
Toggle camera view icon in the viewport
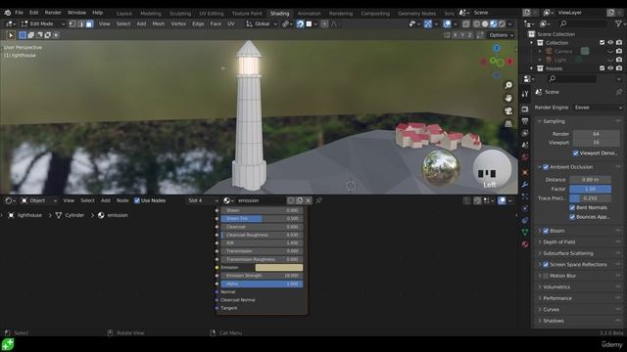pyautogui.click(x=508, y=110)
